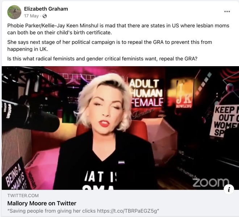The image size is (239, 217).
Task: Click the small flag pin on jacket
Action: click(x=121, y=162)
